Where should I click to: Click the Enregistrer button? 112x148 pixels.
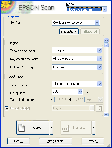pyautogui.click(x=69, y=32)
